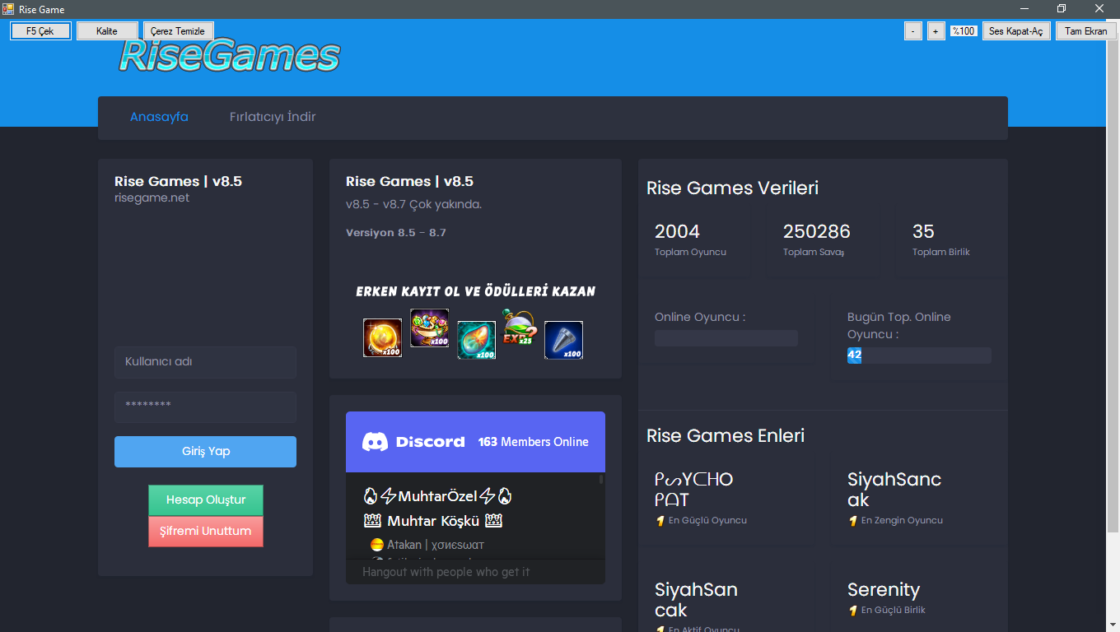The height and width of the screenshot is (632, 1120).
Task: Focus the password input field
Action: click(205, 407)
